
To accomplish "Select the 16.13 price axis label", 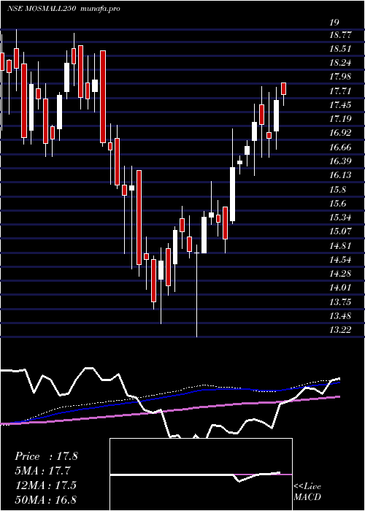I will tap(340, 175).
